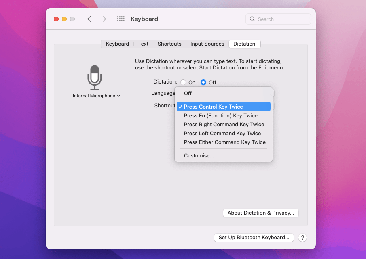Viewport: 366px width, 259px height.
Task: Choose Press Left Command Key Twice
Action: (x=224, y=133)
